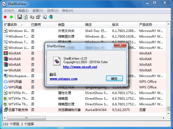Image resolution: width=173 pixels, height=129 pixels.
Task: Sort by 描述 column header
Action: coord(97,25)
